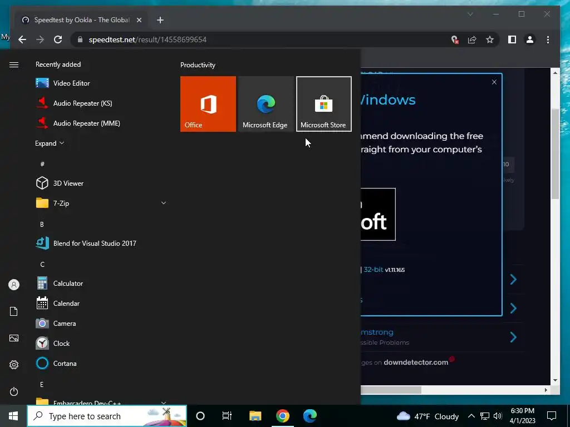
Task: Bookmark this page with star
Action: tap(490, 39)
